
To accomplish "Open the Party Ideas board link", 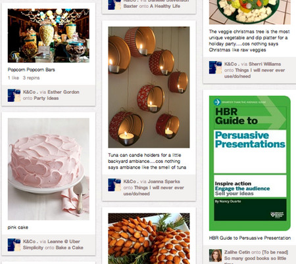I will [46, 98].
